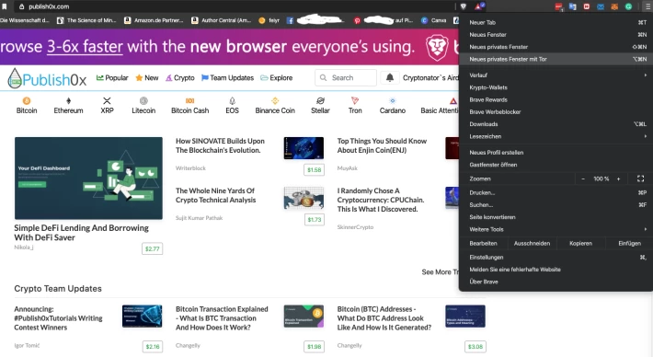This screenshot has width=653, height=357.
Task: Select Neues Profil erstellen
Action: coord(556,153)
